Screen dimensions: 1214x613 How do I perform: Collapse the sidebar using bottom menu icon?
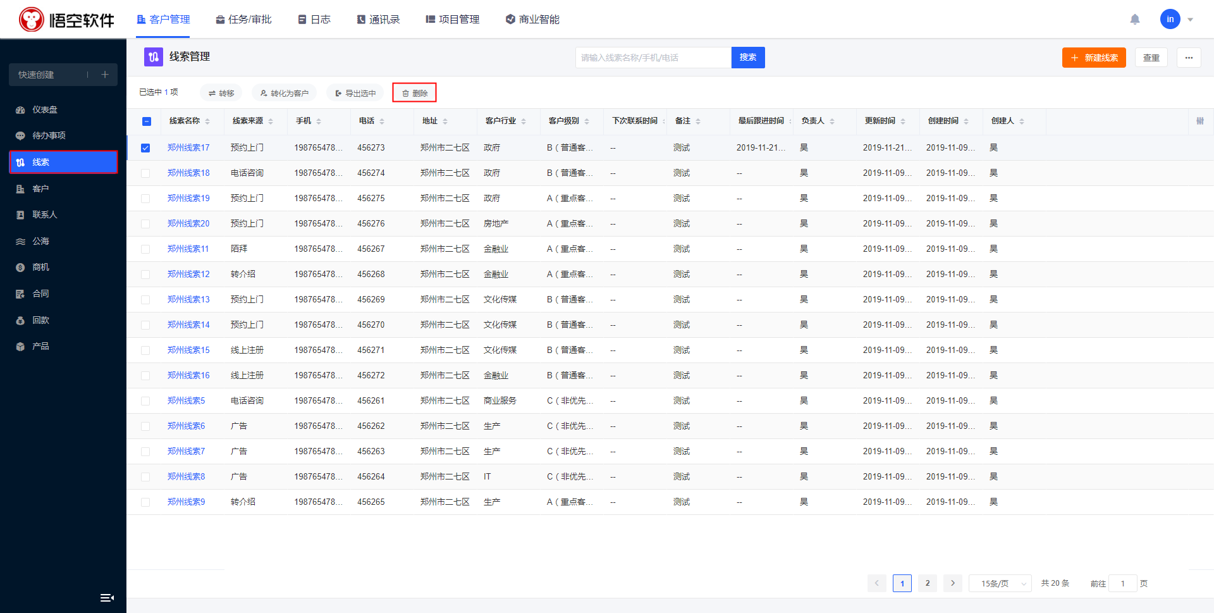click(x=107, y=598)
